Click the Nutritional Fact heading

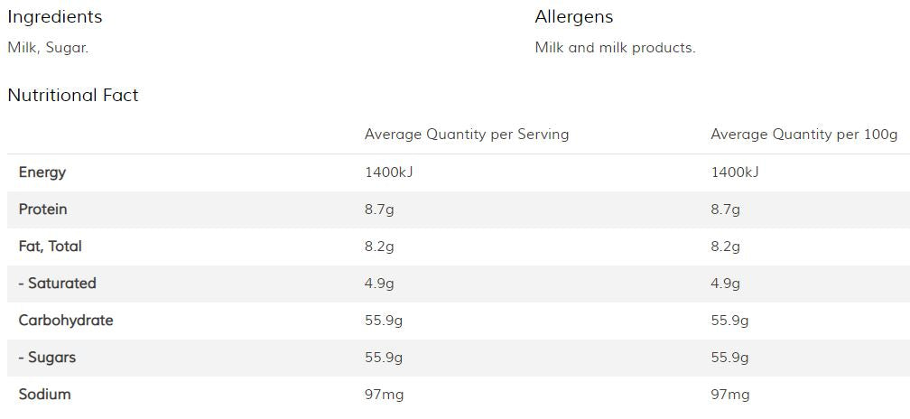pos(73,96)
